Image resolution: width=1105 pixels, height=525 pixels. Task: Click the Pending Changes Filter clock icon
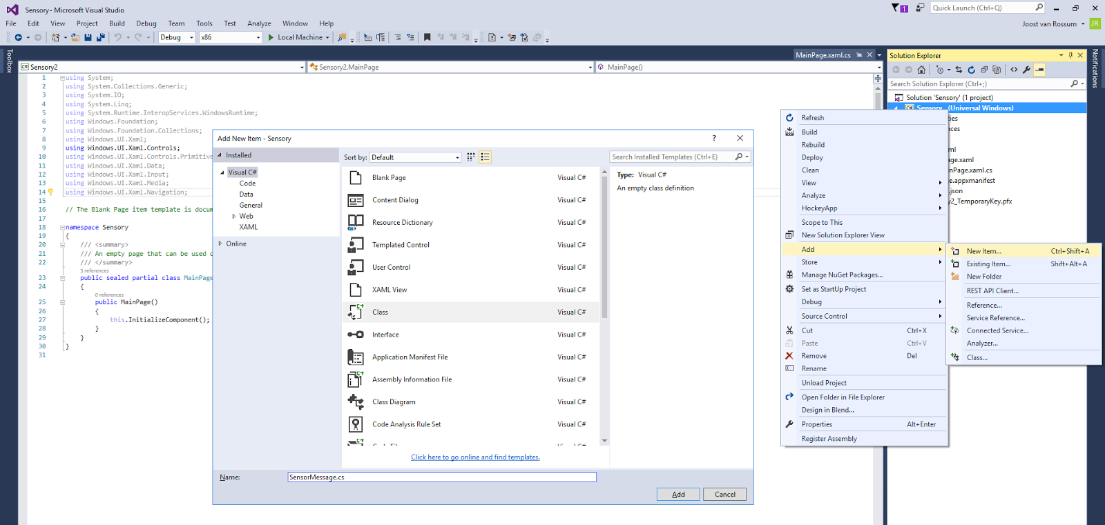[940, 70]
